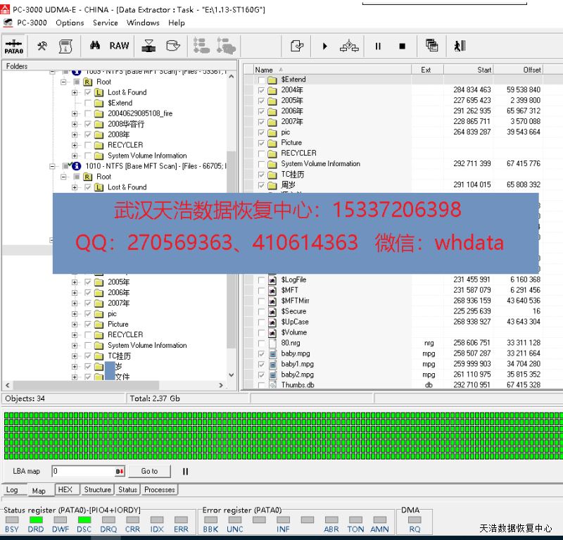The width and height of the screenshot is (563, 540).
Task: Toggle checkbox for baby.mpg file
Action: (262, 353)
